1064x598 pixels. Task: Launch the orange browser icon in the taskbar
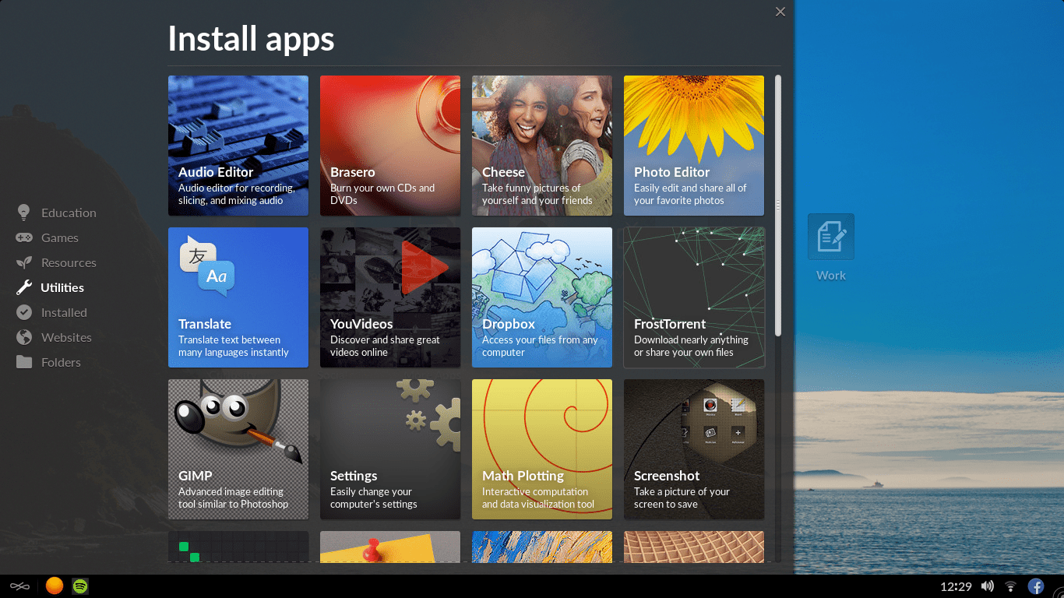(x=54, y=586)
